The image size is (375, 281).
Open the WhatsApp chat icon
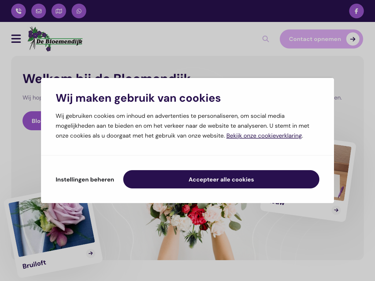coord(79,11)
